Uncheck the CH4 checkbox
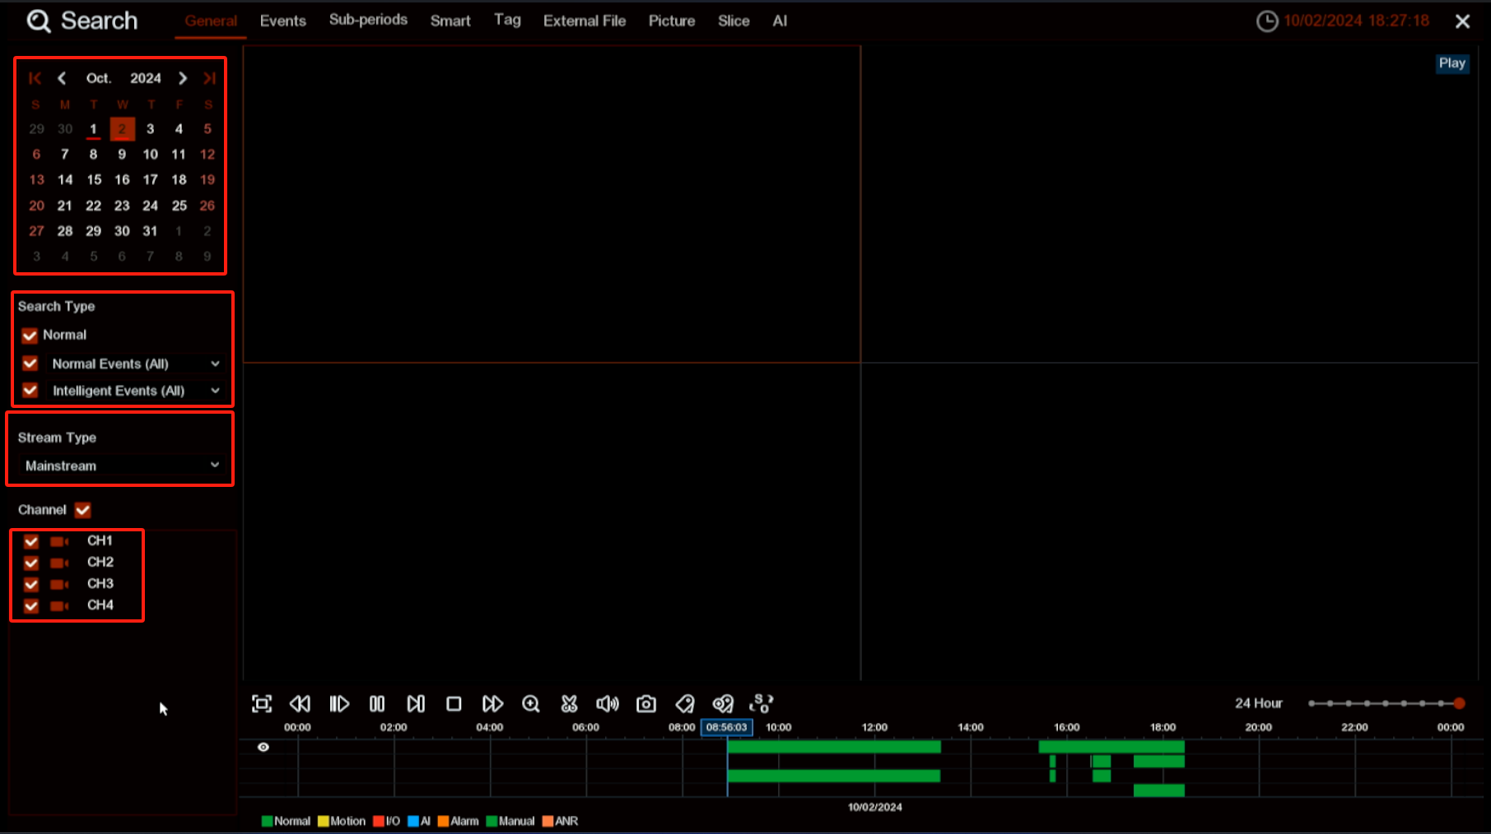 (x=31, y=605)
